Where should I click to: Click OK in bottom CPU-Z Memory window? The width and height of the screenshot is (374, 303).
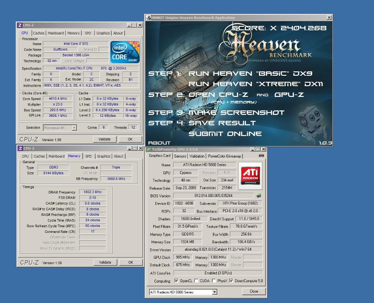[131, 262]
